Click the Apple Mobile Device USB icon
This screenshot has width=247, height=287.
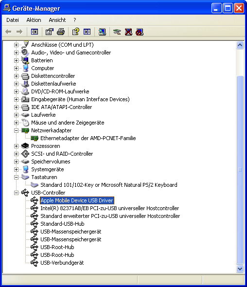tap(35, 200)
